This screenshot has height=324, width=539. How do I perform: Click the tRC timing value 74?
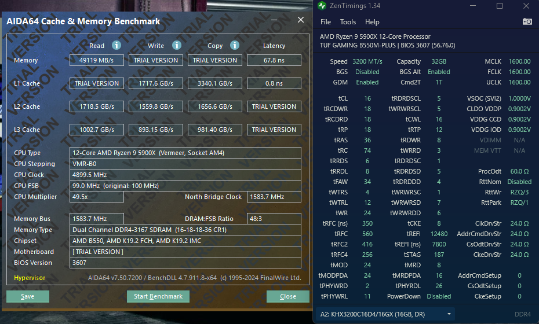[x=367, y=150]
